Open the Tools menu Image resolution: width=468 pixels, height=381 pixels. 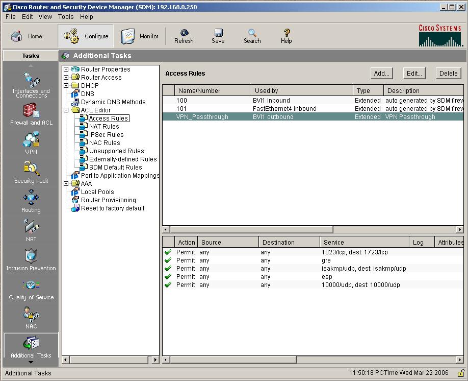(66, 17)
